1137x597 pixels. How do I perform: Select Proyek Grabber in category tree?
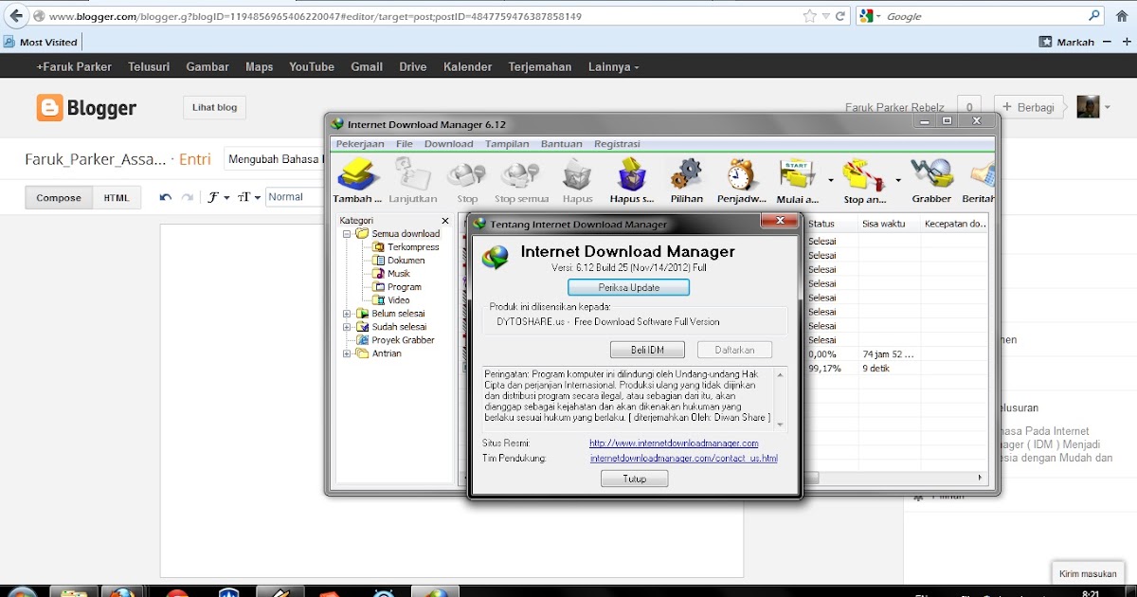(x=403, y=340)
